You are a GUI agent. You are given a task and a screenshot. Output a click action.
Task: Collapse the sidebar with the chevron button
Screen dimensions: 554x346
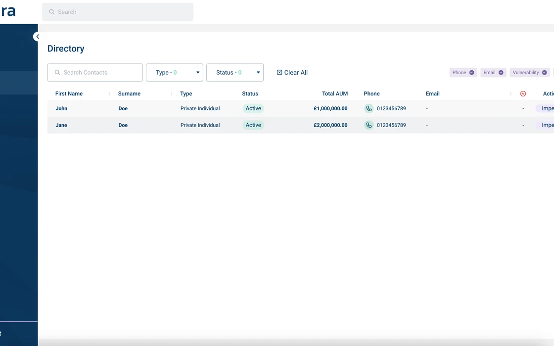38,37
